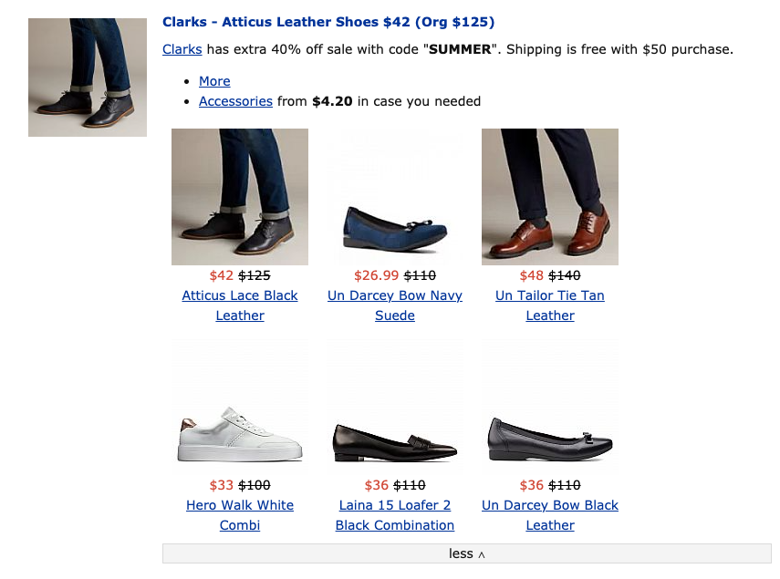
Task: Open Laina 15 Loafer 2 Black Combination link
Action: (395, 505)
